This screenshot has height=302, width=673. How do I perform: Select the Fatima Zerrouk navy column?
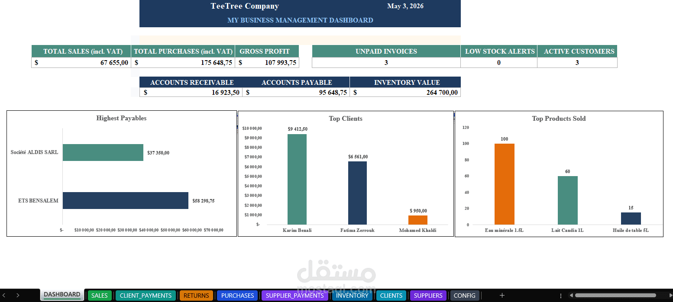tap(357, 193)
